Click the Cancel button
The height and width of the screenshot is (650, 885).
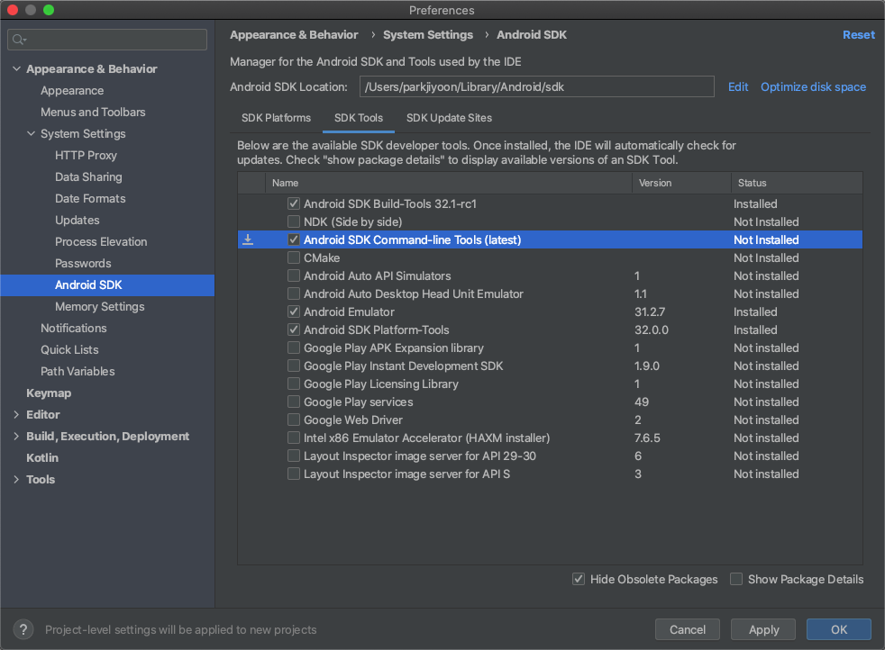click(687, 629)
